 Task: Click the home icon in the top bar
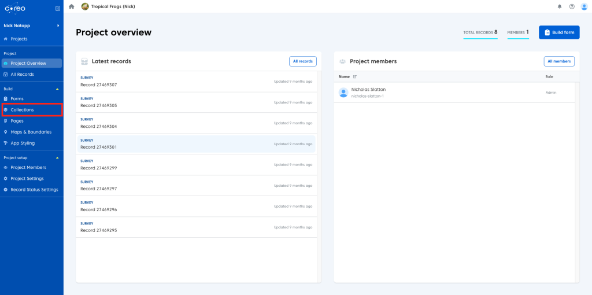[72, 6]
